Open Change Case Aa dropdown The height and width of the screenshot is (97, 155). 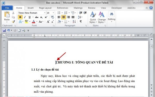click(x=41, y=21)
